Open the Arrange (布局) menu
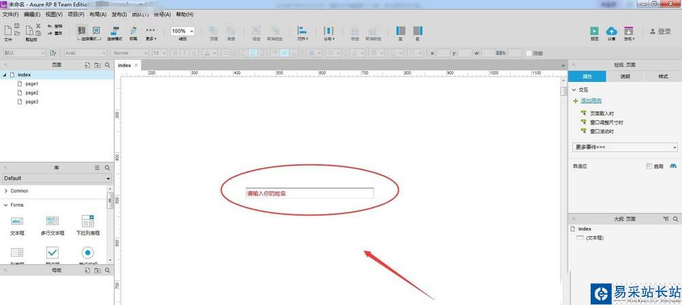The image size is (682, 305). tap(98, 14)
